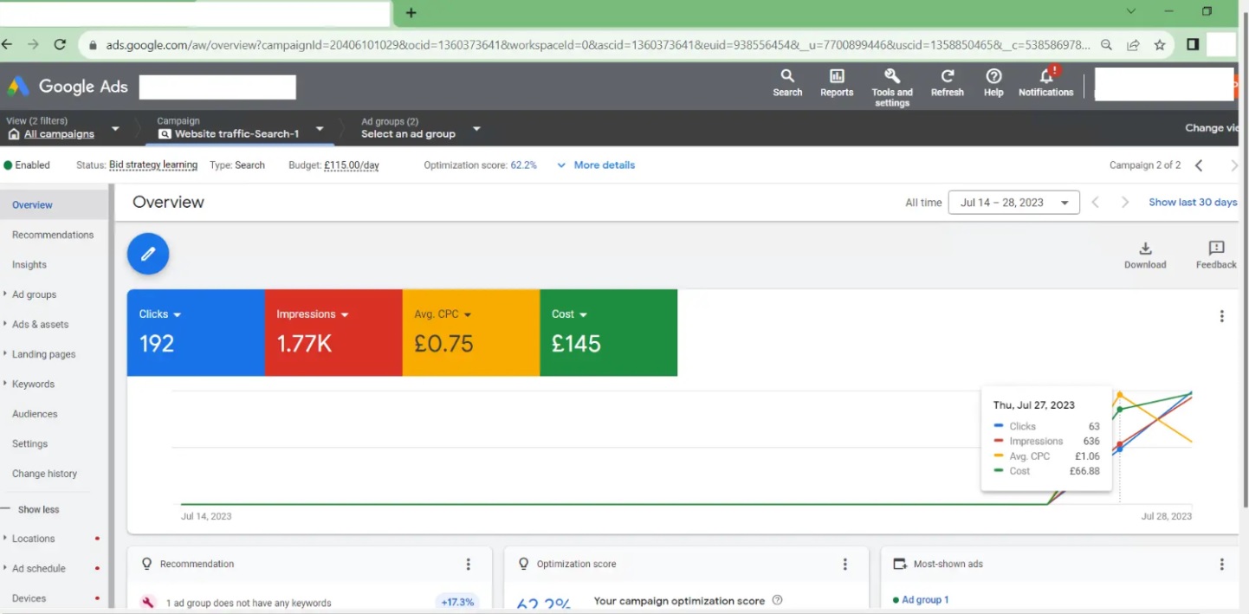The image size is (1249, 614).
Task: Click Show less in the sidebar
Action: (39, 509)
